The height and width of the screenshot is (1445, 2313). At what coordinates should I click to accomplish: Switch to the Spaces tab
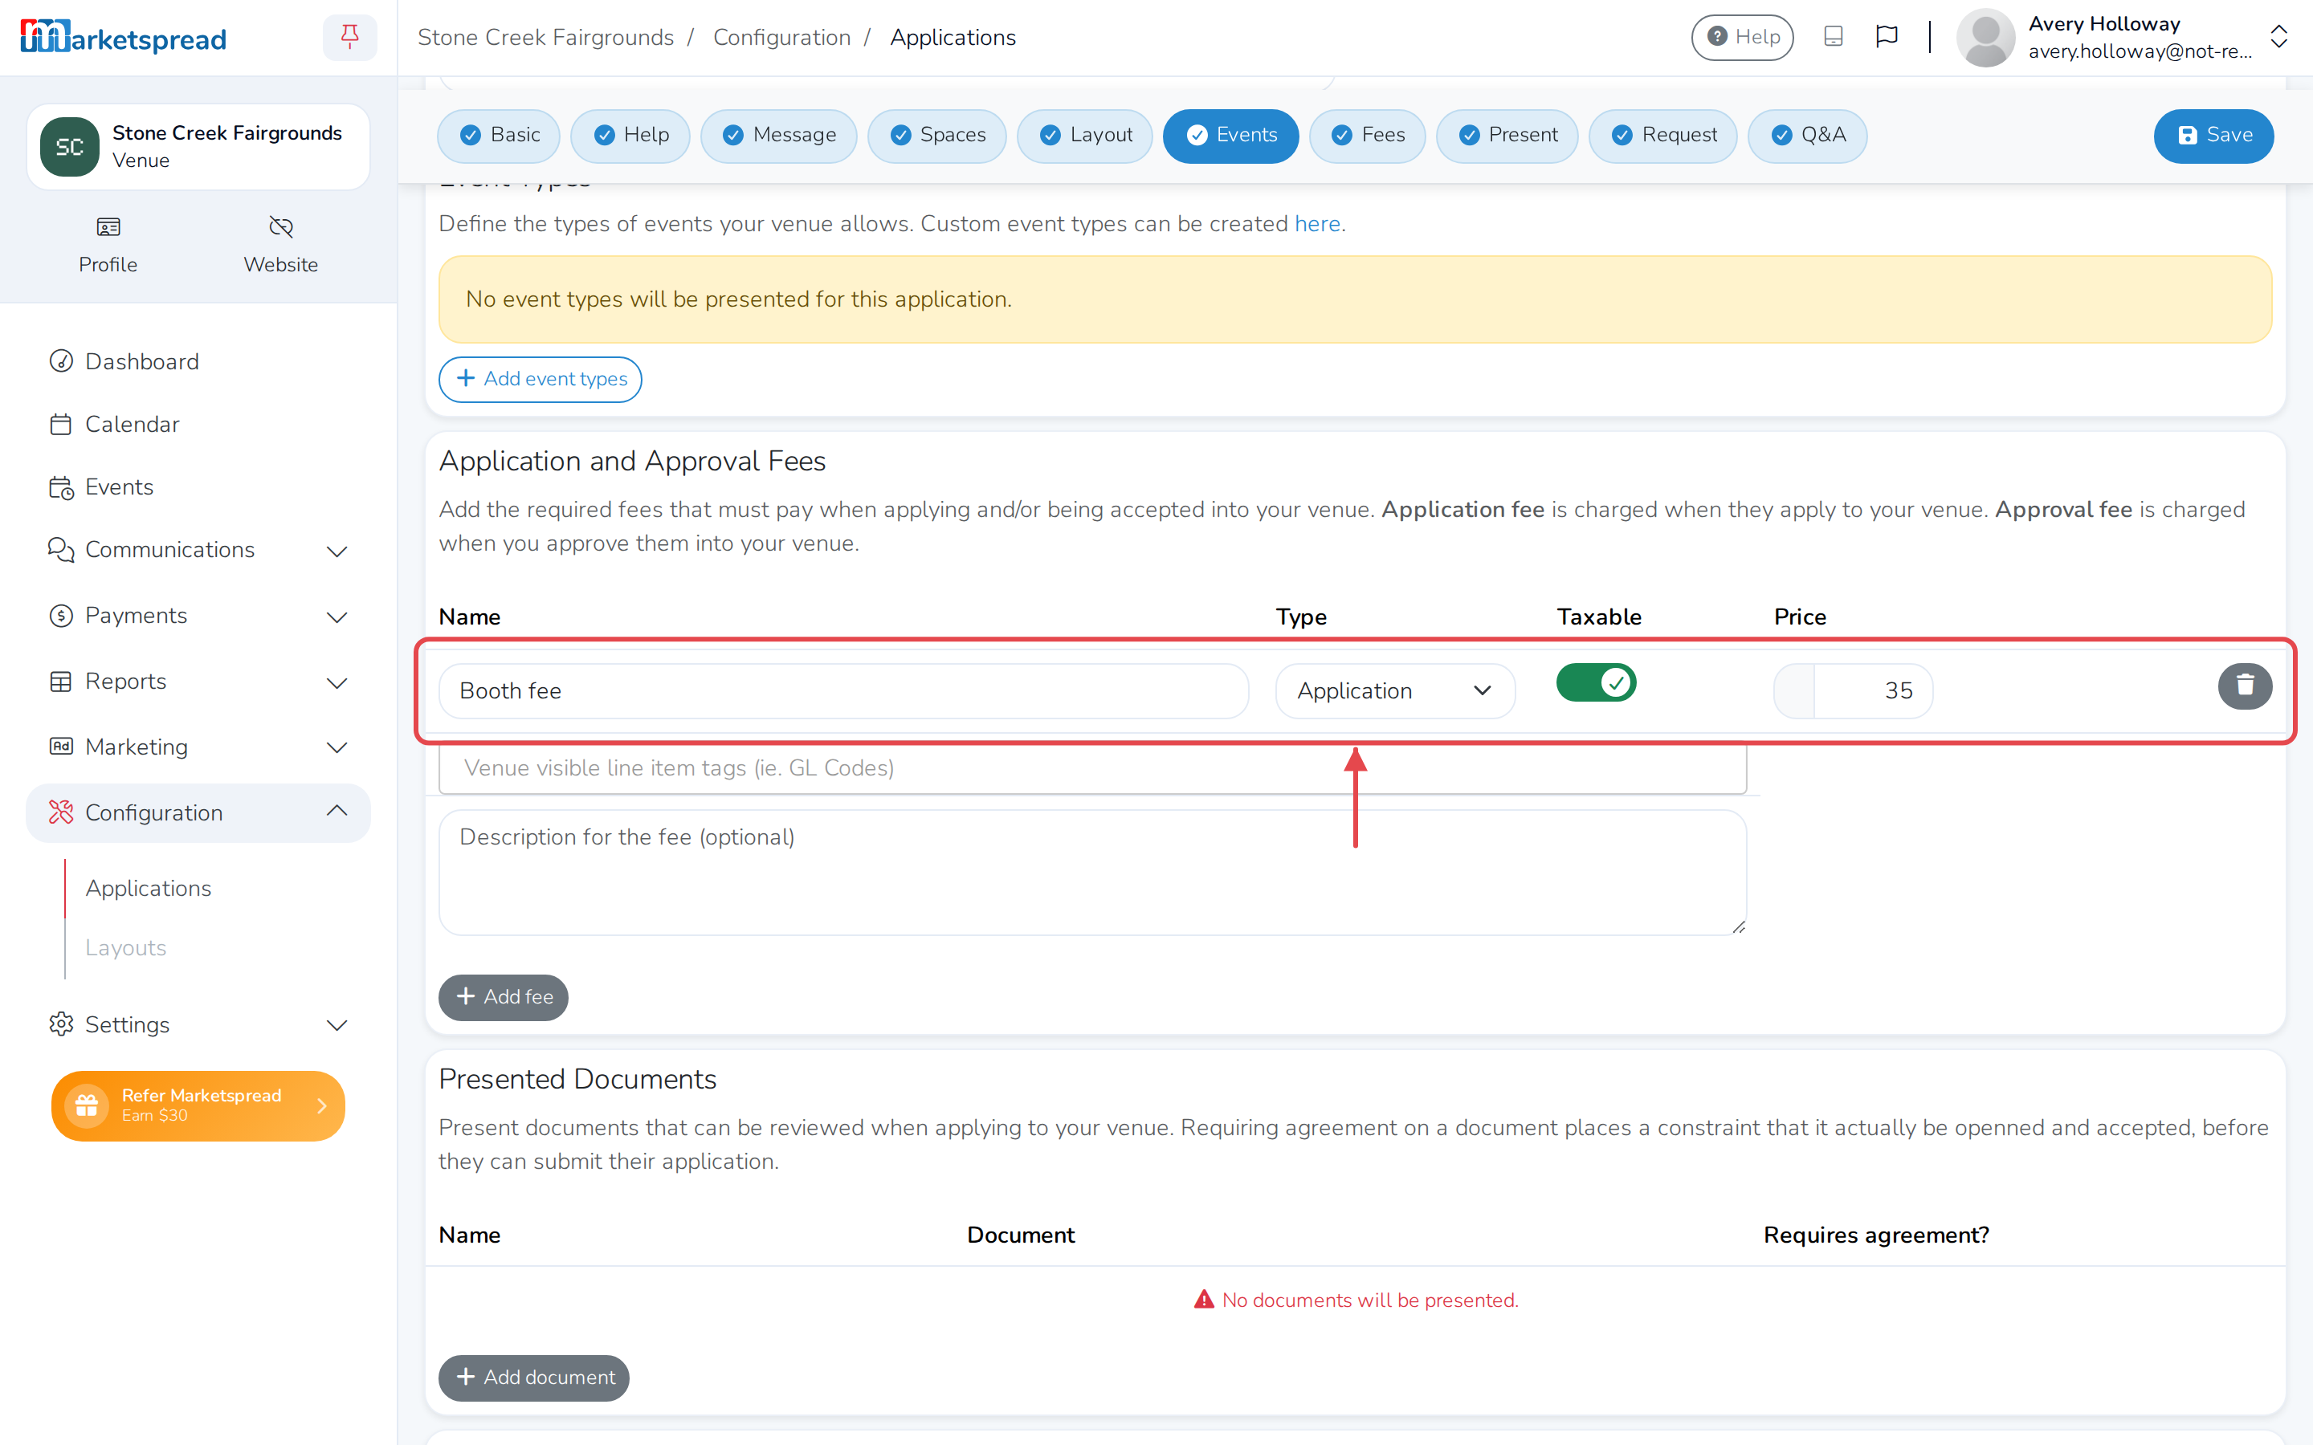click(x=936, y=136)
